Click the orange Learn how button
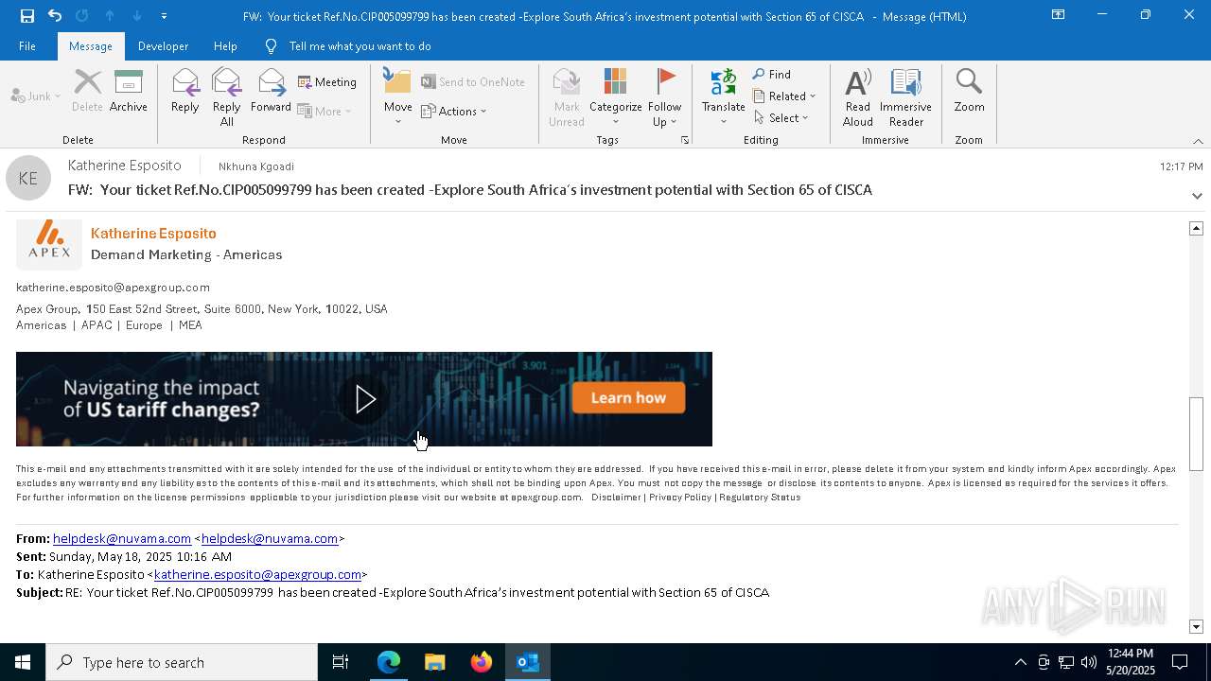1211x681 pixels. [x=628, y=398]
